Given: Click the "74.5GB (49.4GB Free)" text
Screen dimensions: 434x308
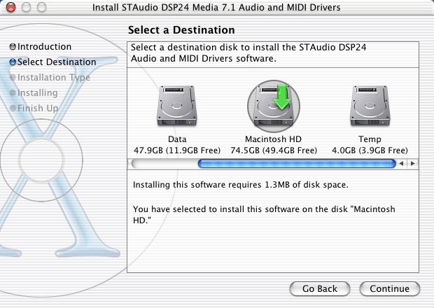Looking at the screenshot, I should (274, 150).
